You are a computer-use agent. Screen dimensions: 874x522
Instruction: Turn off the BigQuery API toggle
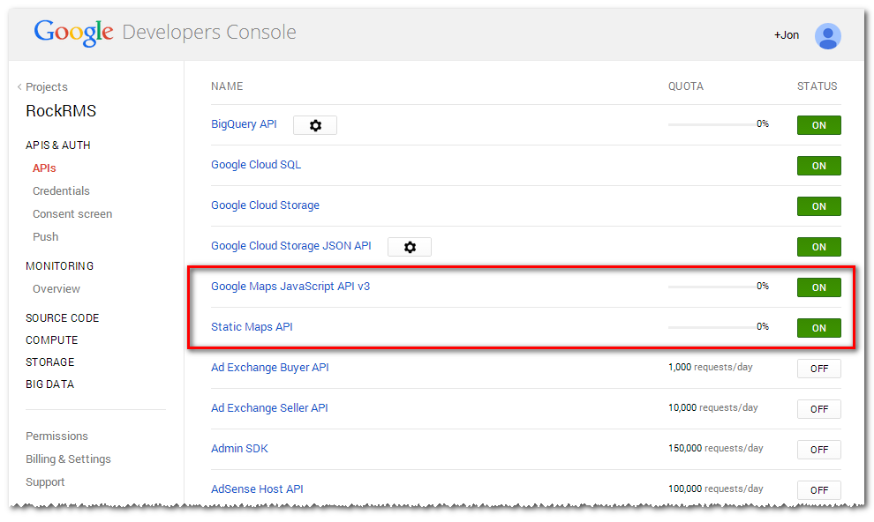(x=818, y=125)
